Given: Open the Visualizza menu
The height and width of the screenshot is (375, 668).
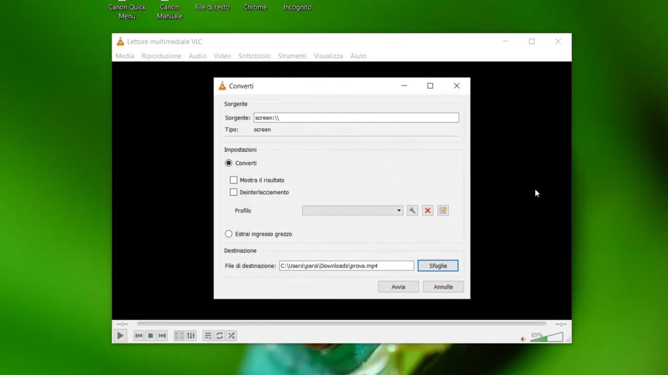Looking at the screenshot, I should pos(328,56).
